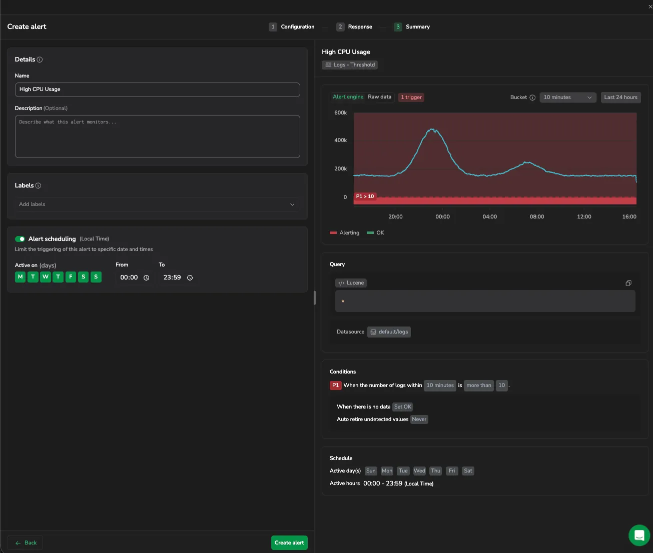Grab the panel divider handle
The image size is (653, 553).
tap(315, 298)
